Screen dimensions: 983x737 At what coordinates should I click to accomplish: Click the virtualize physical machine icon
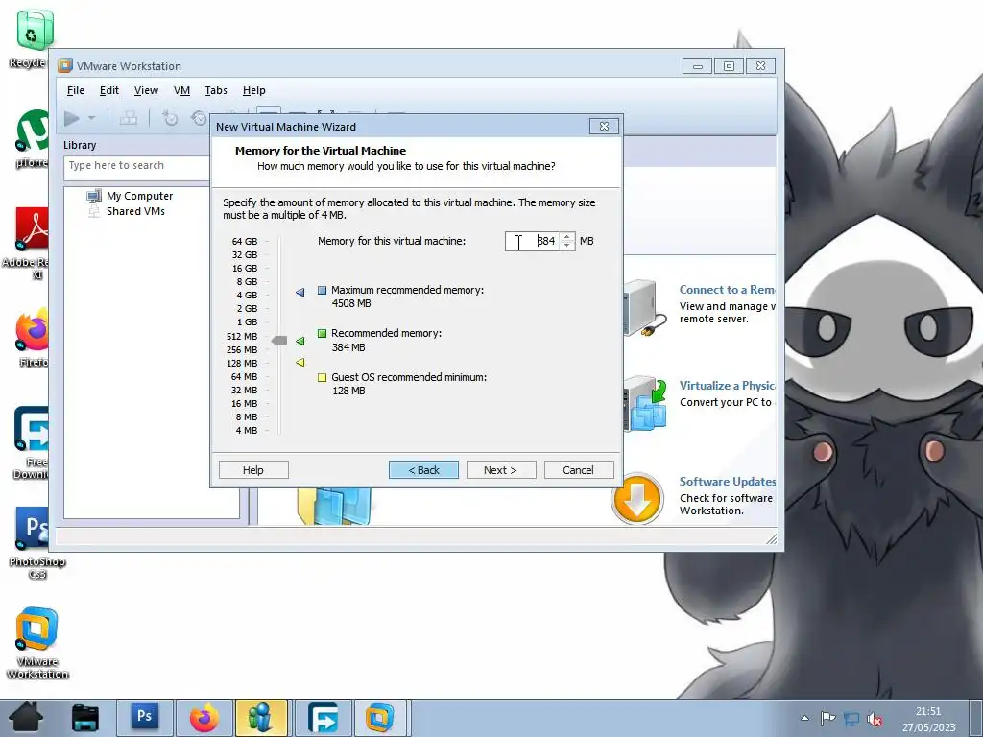(x=645, y=403)
